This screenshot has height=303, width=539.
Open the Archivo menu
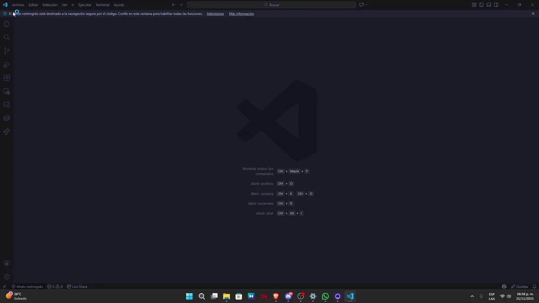point(18,5)
